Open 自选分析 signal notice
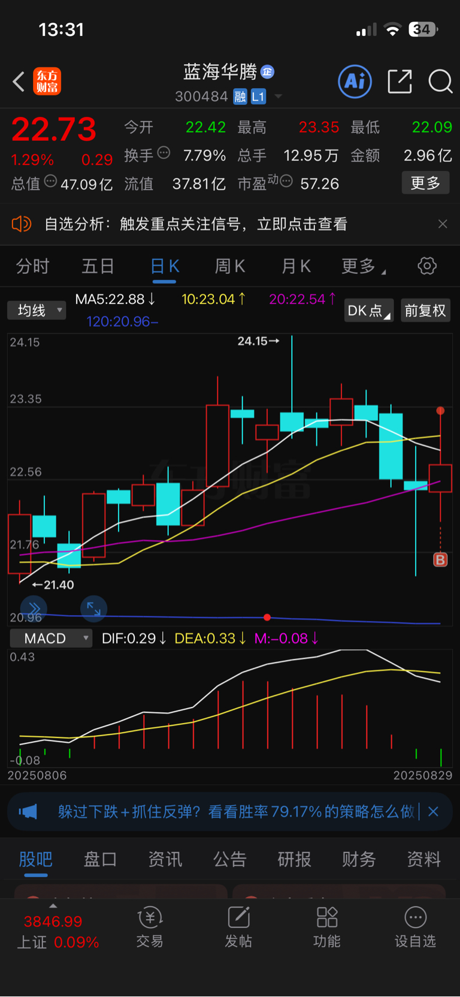This screenshot has width=460, height=997. pos(196,224)
